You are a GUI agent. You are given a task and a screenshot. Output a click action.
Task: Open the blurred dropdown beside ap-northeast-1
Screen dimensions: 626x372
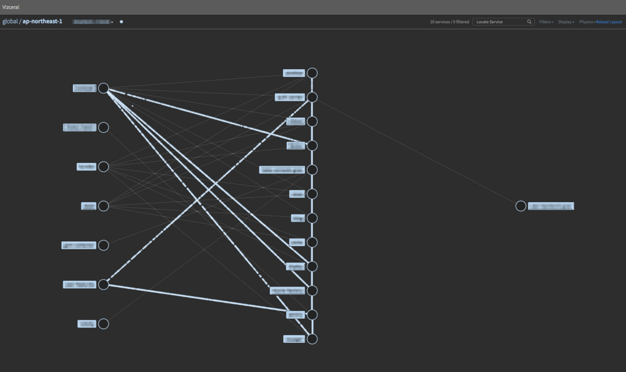(93, 22)
